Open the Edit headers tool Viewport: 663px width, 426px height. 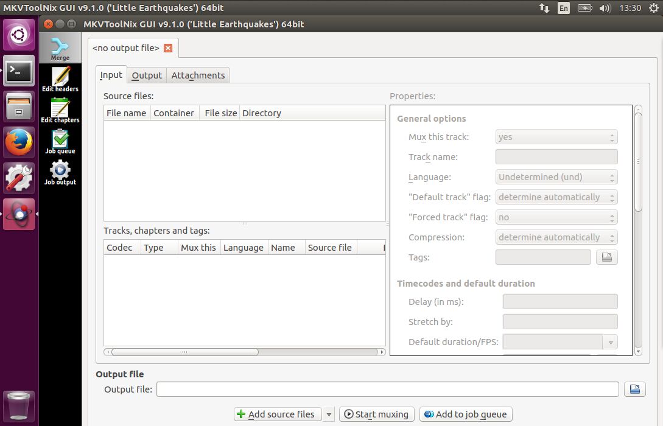(60, 79)
